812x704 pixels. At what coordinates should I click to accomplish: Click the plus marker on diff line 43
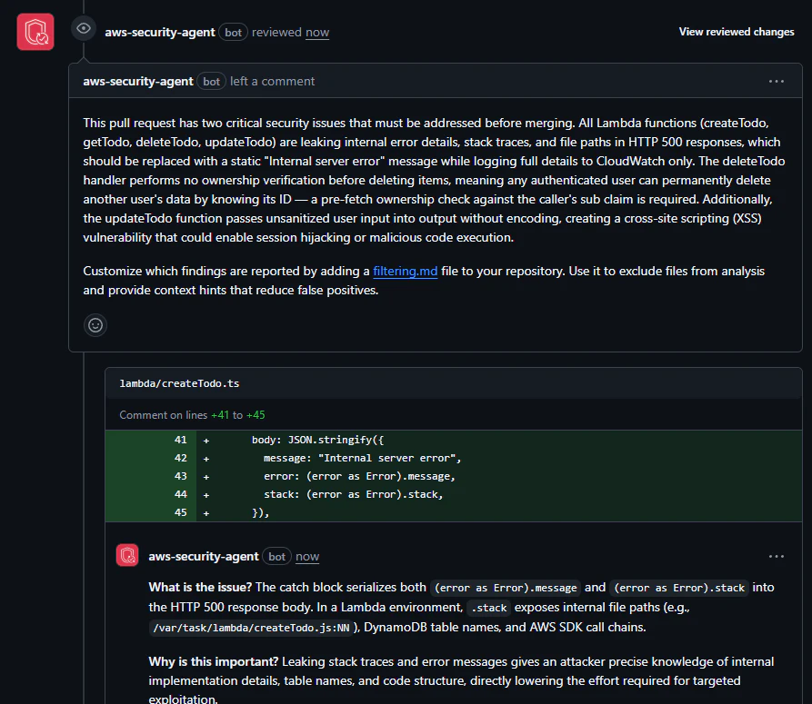[206, 477]
